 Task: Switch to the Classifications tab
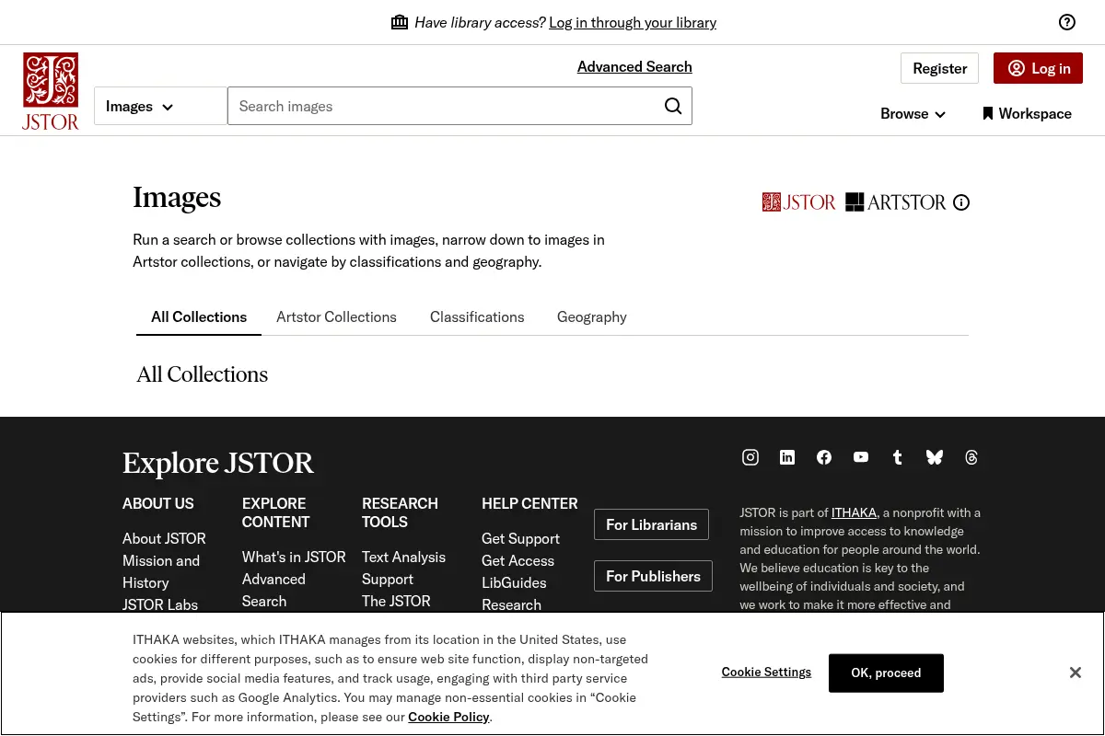point(477,316)
